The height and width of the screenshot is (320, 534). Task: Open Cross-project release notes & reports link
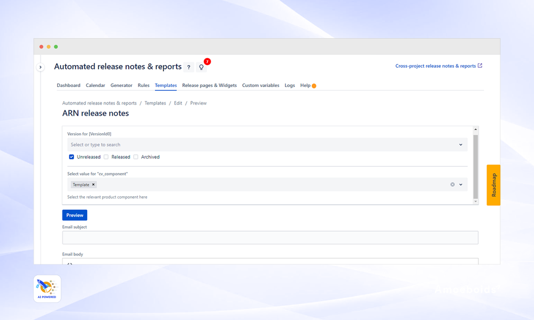[436, 66]
